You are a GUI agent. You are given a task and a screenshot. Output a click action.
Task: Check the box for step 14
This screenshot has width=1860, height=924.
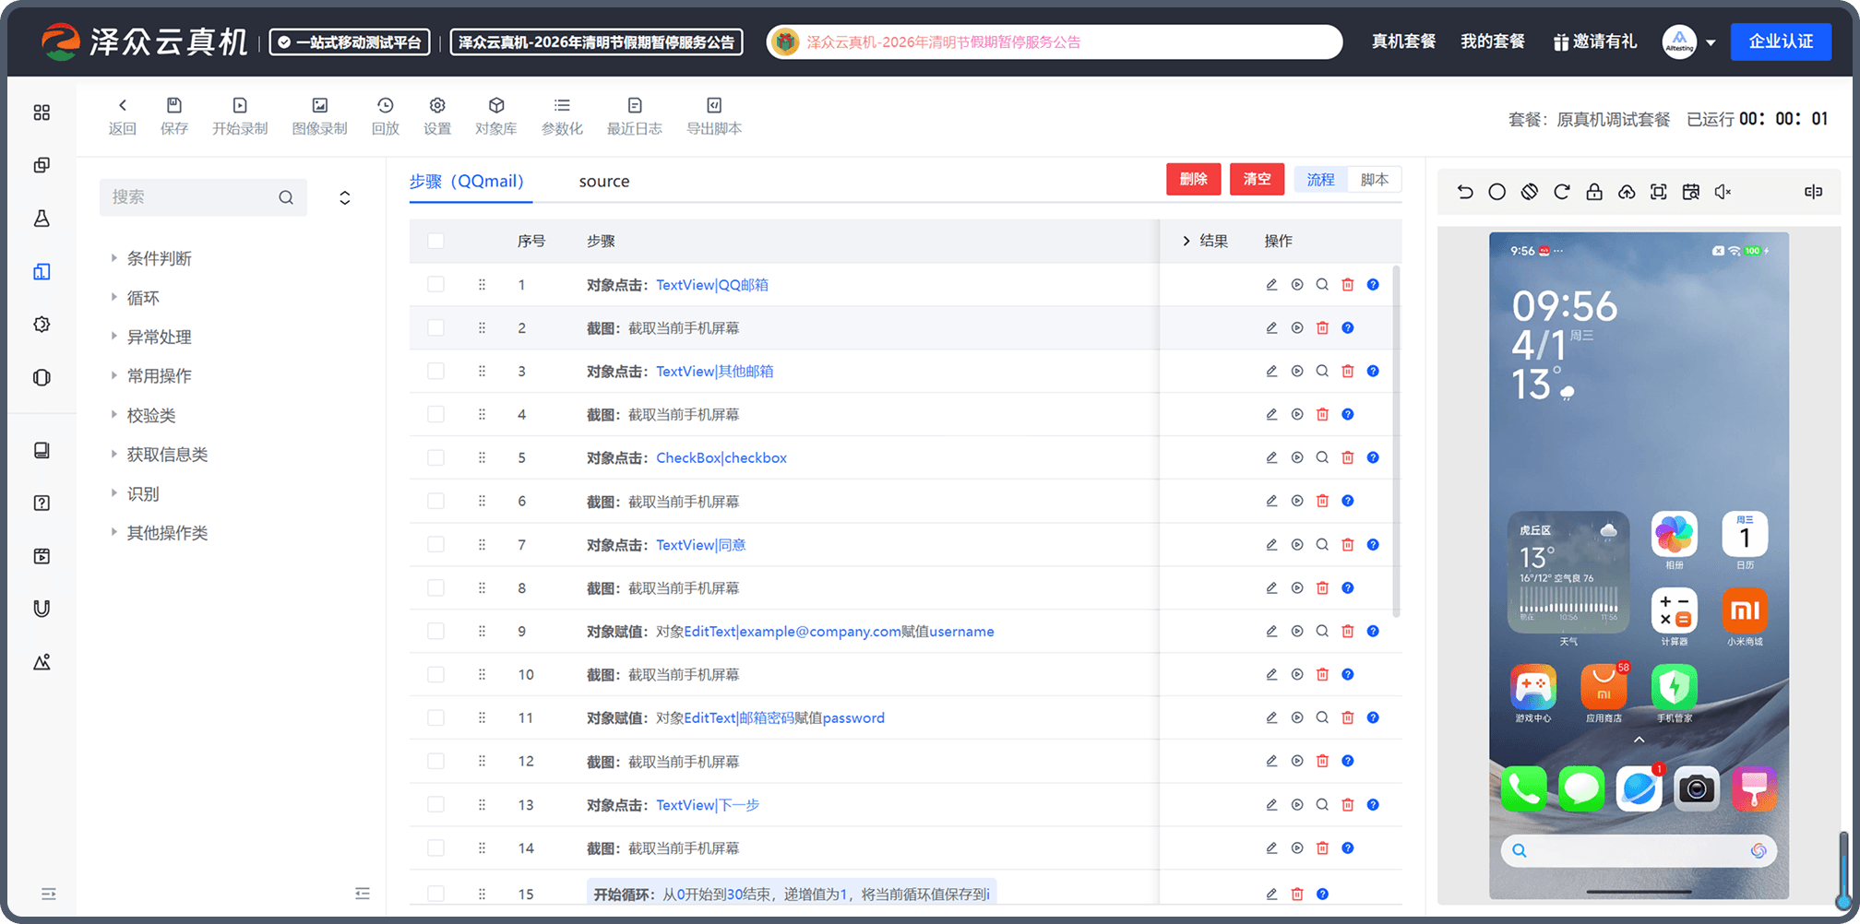point(435,848)
